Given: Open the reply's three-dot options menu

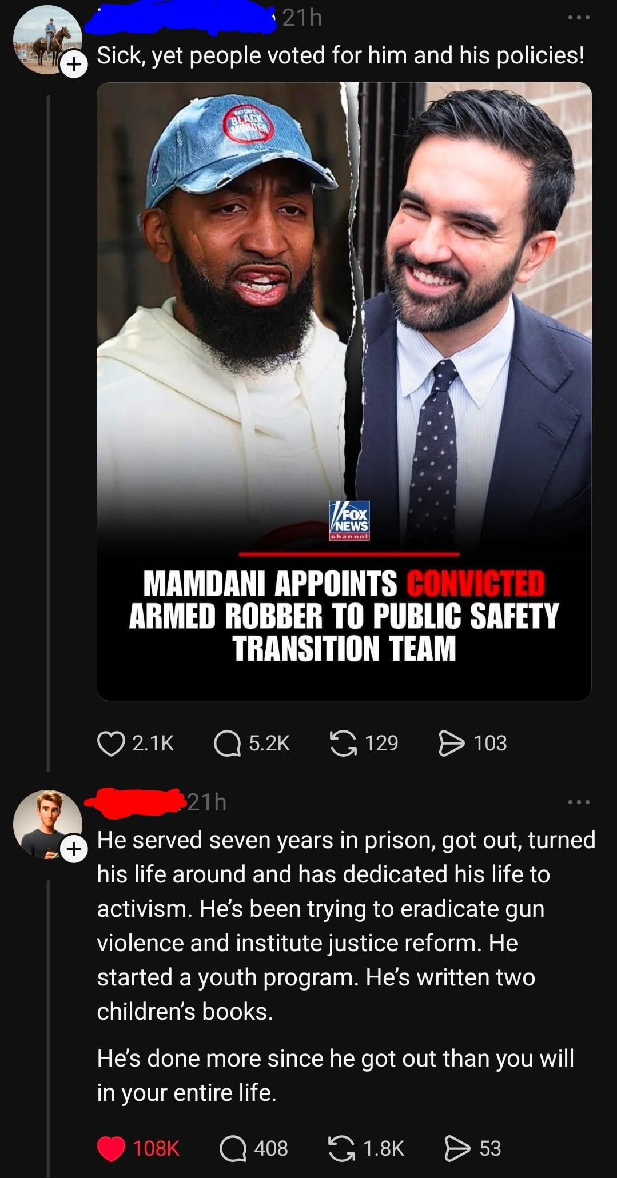Looking at the screenshot, I should [x=579, y=802].
